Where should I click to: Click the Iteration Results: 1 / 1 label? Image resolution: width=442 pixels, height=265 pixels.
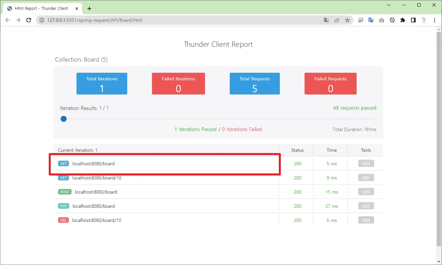pyautogui.click(x=84, y=108)
